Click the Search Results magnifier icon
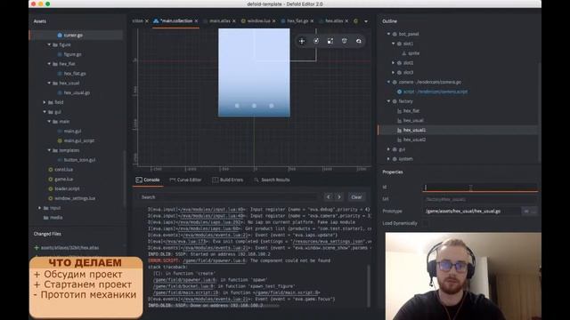570x320 pixels. [x=256, y=180]
